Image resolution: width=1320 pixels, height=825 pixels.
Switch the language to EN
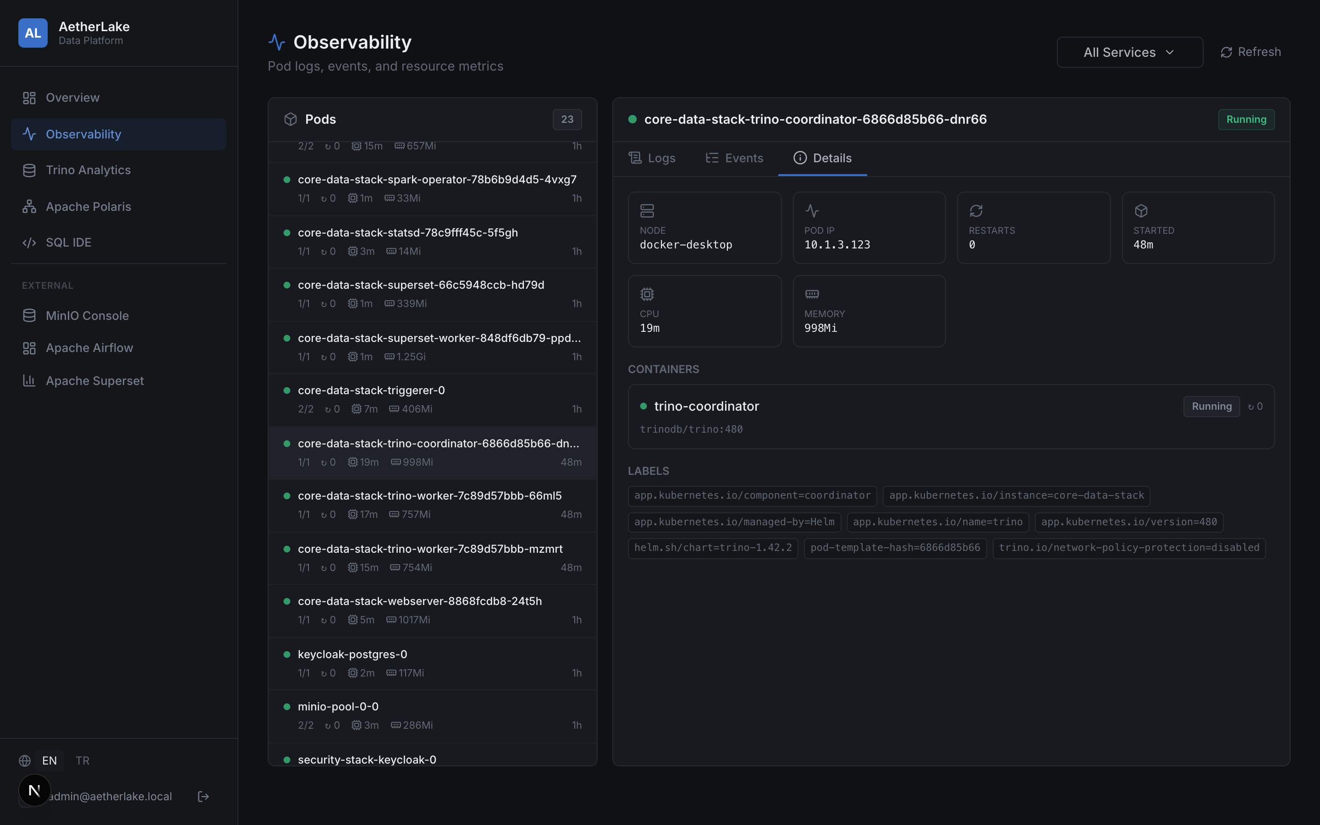tap(49, 761)
